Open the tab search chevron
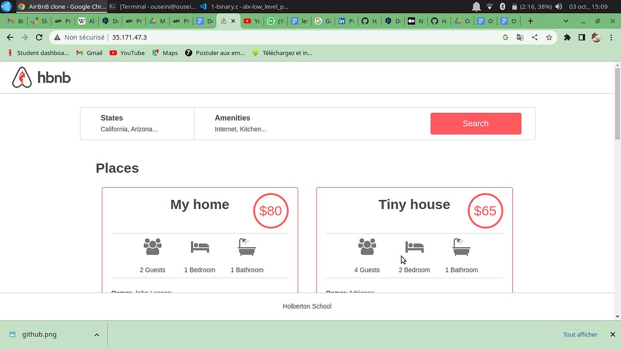The height and width of the screenshot is (349, 621). 566,21
